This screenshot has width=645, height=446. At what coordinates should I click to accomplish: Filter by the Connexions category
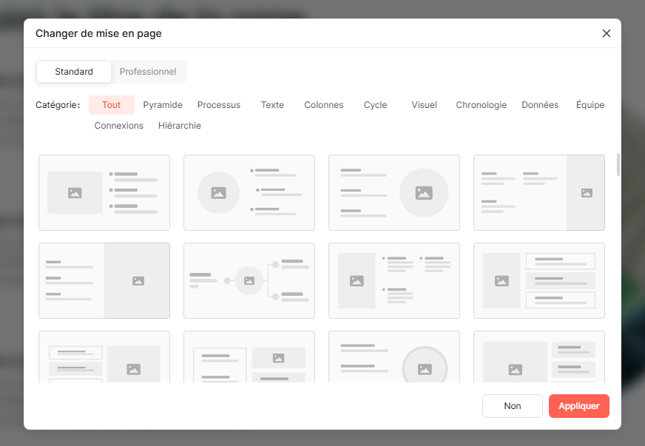(x=119, y=126)
